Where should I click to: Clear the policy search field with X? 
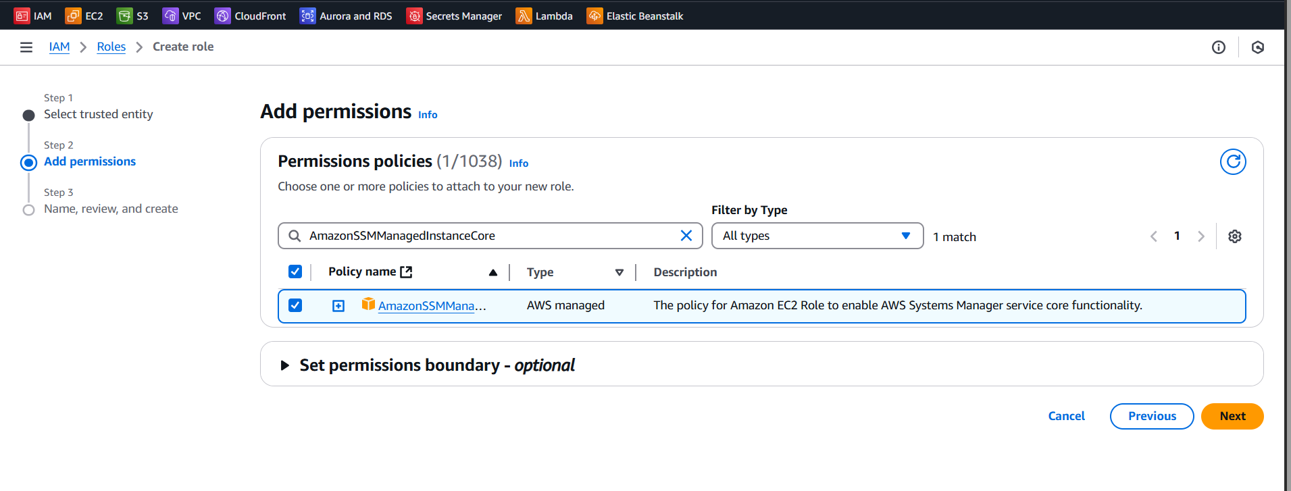[x=686, y=236]
